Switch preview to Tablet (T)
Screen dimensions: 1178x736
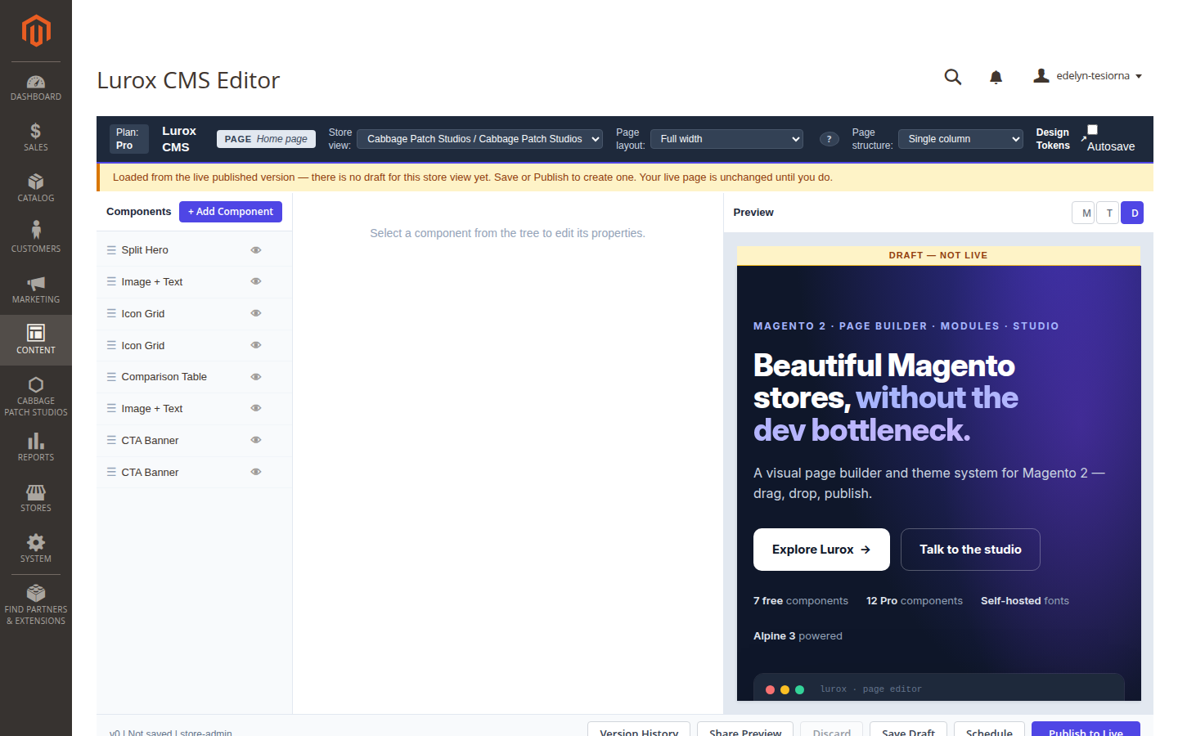pos(1108,213)
